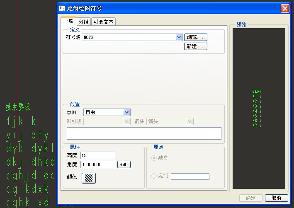Open the 箭头 dropdown
294x208 pixels.
click(170, 121)
